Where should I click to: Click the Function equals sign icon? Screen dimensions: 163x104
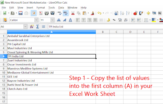coord(44,27)
